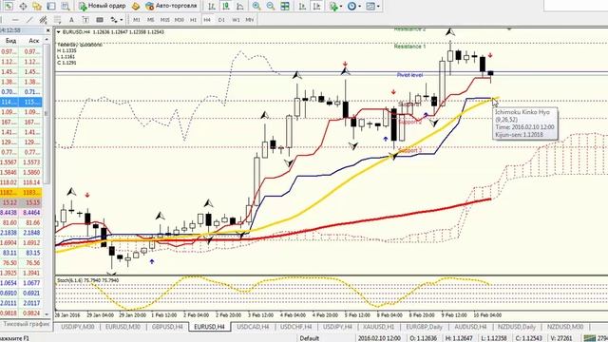Screen dimensions: 608x342
Task: Open the Terminal window icon
Action: pos(51,7)
